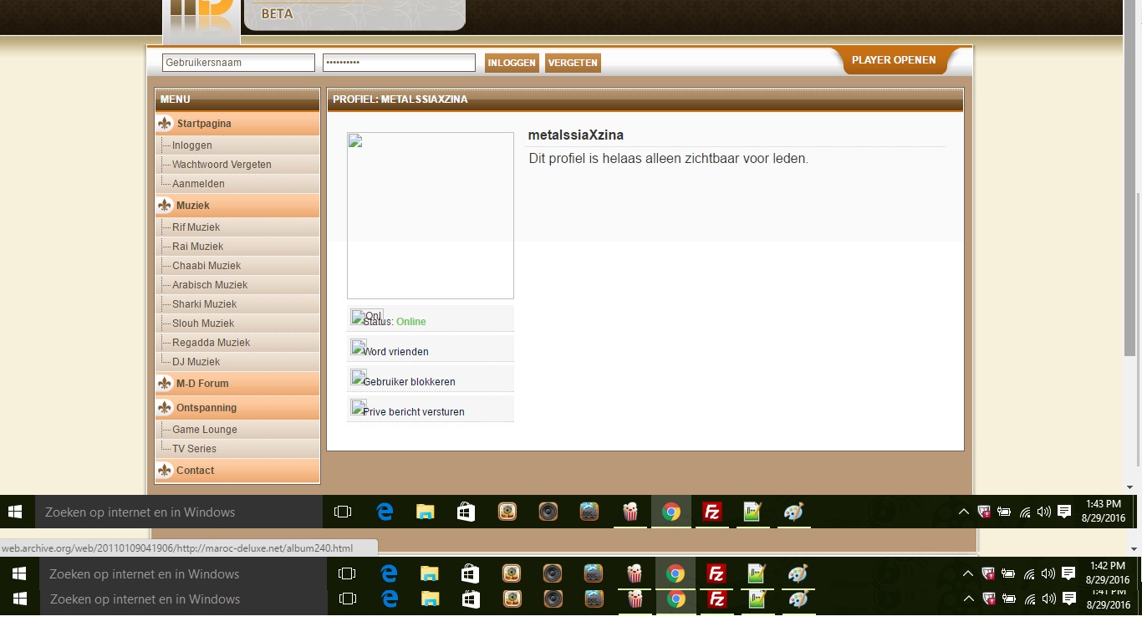This screenshot has width=1142, height=642.
Task: Go to the Wachtwoord Vergeten page
Action: click(222, 165)
